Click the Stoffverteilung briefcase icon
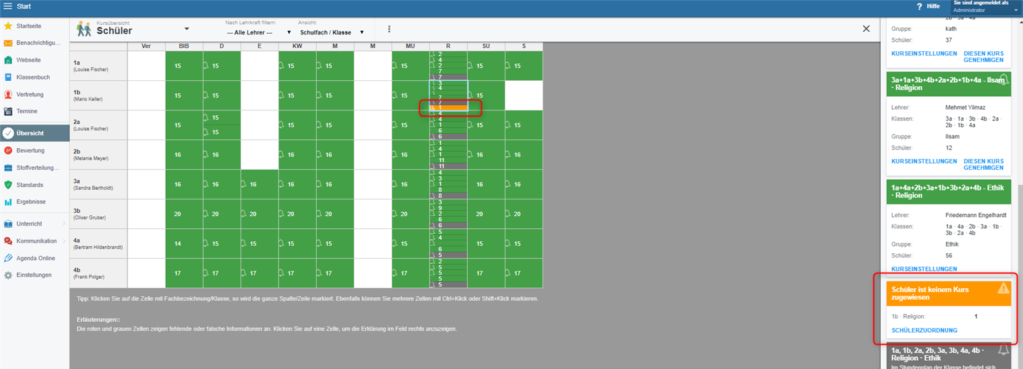The image size is (1023, 369). 8,168
